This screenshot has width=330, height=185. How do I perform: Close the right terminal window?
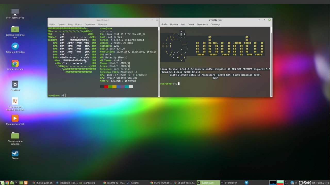(269, 20)
